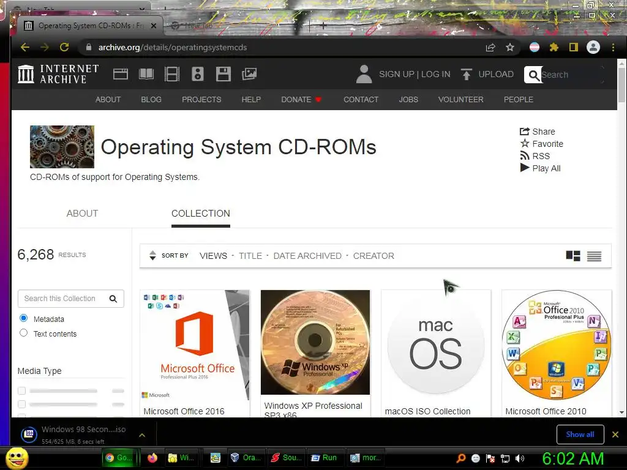The width and height of the screenshot is (627, 470).
Task: Tick the second Media Type checkbox
Action: 22,404
